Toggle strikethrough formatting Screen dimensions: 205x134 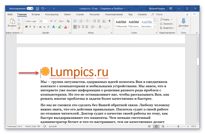pyautogui.click(x=40, y=27)
